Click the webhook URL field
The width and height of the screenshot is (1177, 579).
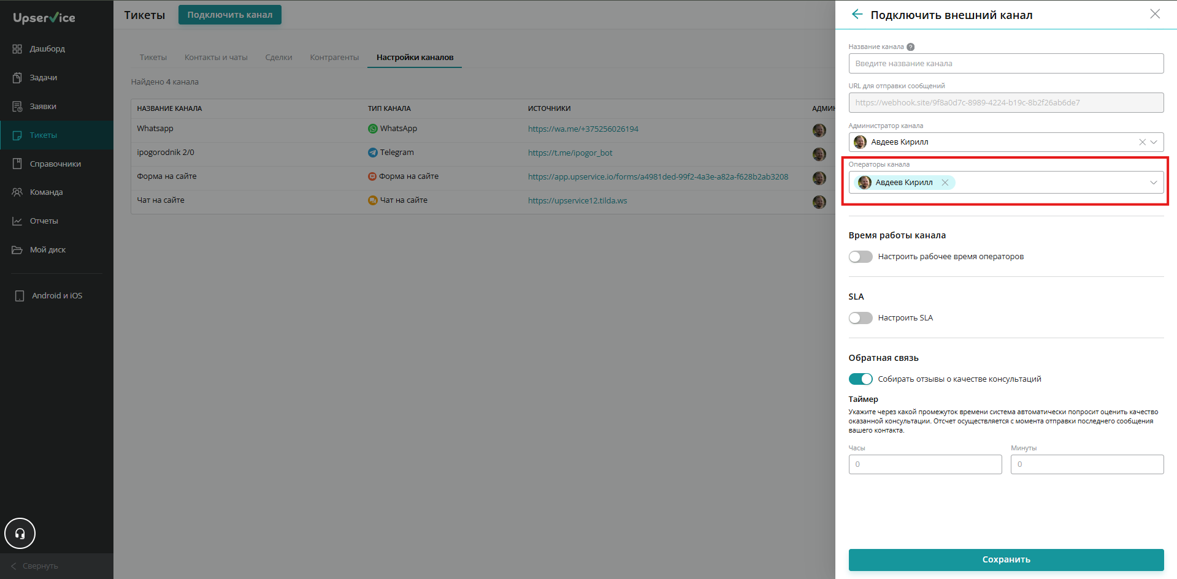click(x=1006, y=103)
